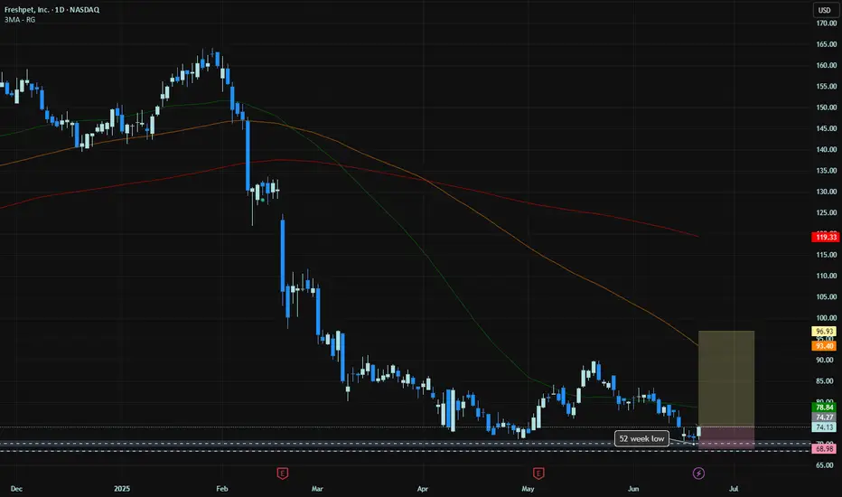
Task: Open the USD currency selector
Action: (825, 10)
